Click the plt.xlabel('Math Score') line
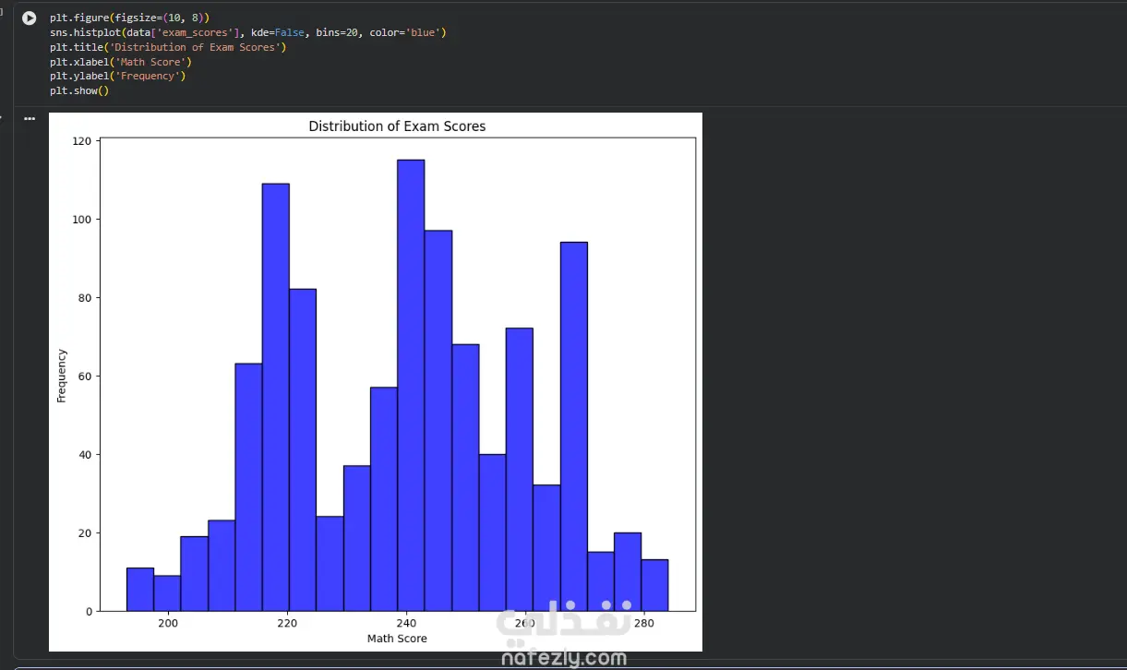1127x670 pixels. (121, 62)
